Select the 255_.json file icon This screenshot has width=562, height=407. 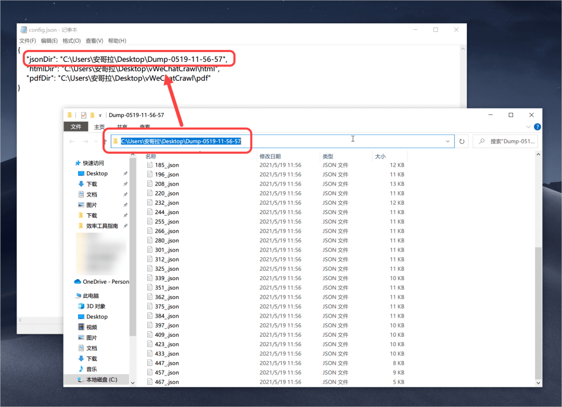click(x=150, y=221)
